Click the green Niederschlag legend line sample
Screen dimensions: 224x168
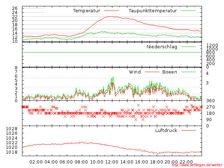click(x=188, y=47)
